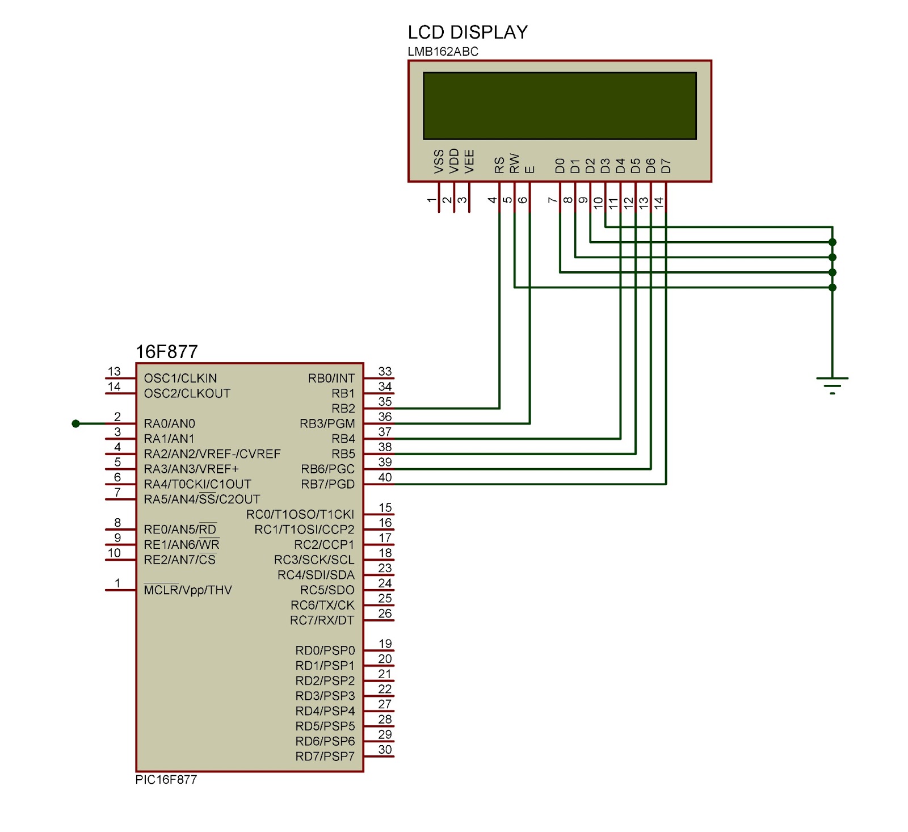Select the OSC1/CLKIN pin label
908x832 pixels.
180,378
